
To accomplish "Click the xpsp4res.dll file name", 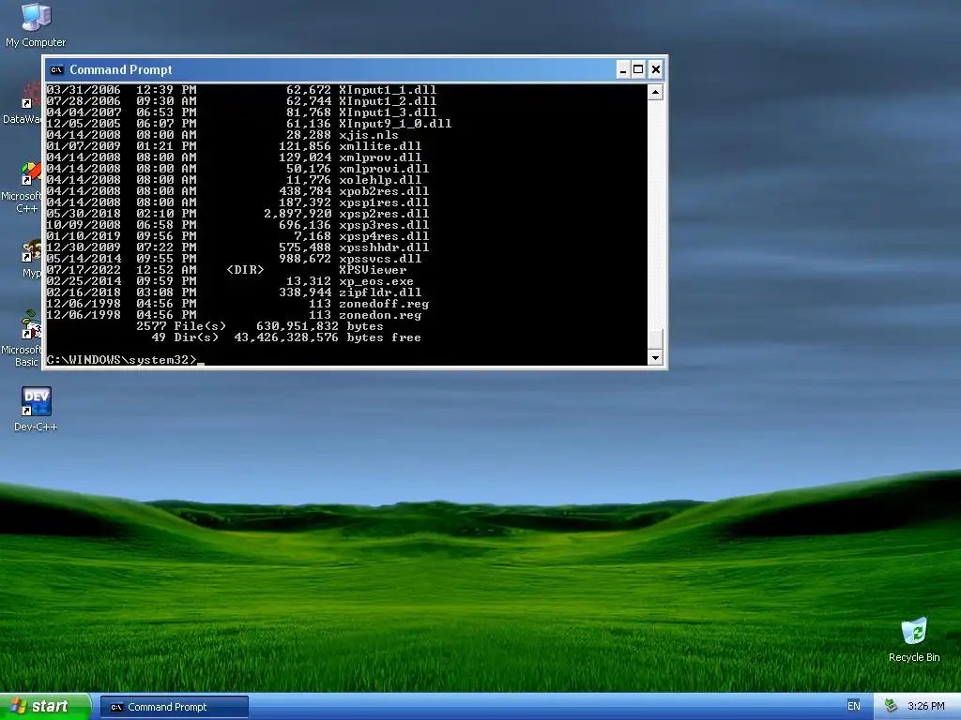I will point(384,236).
